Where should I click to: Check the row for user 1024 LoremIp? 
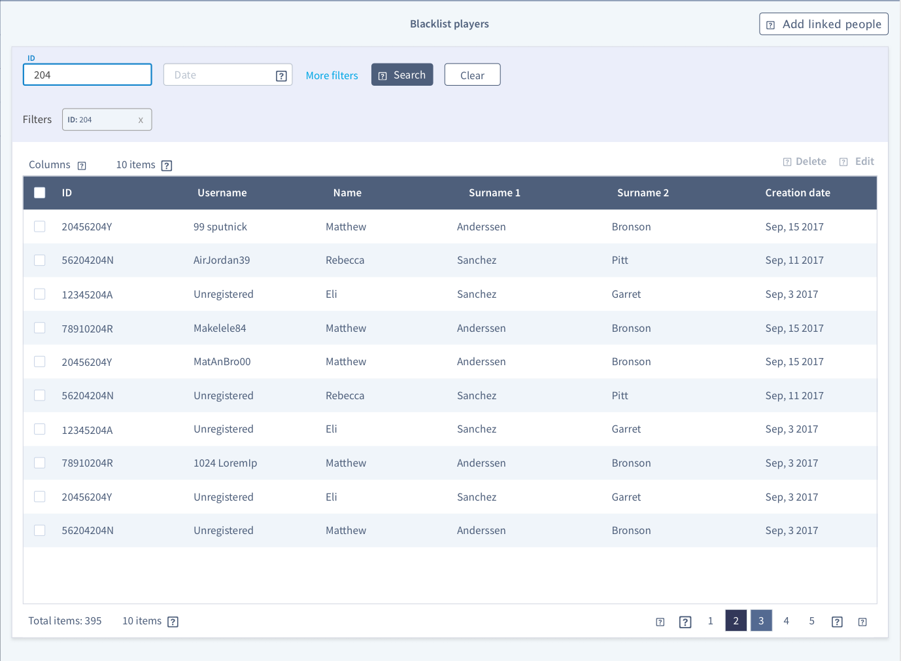point(40,463)
